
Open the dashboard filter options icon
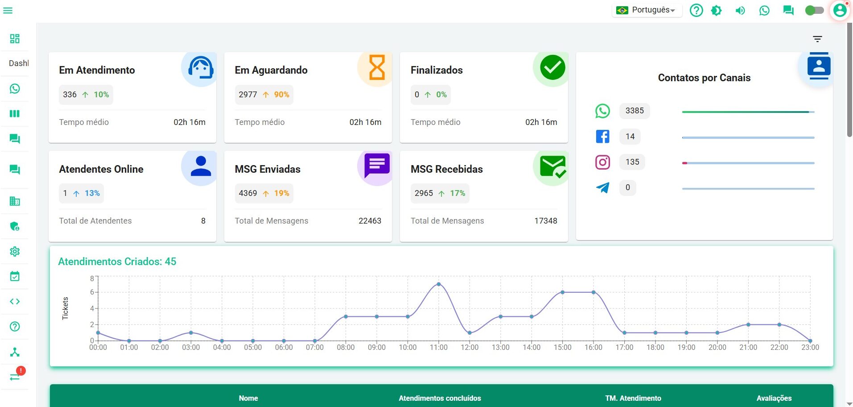817,39
